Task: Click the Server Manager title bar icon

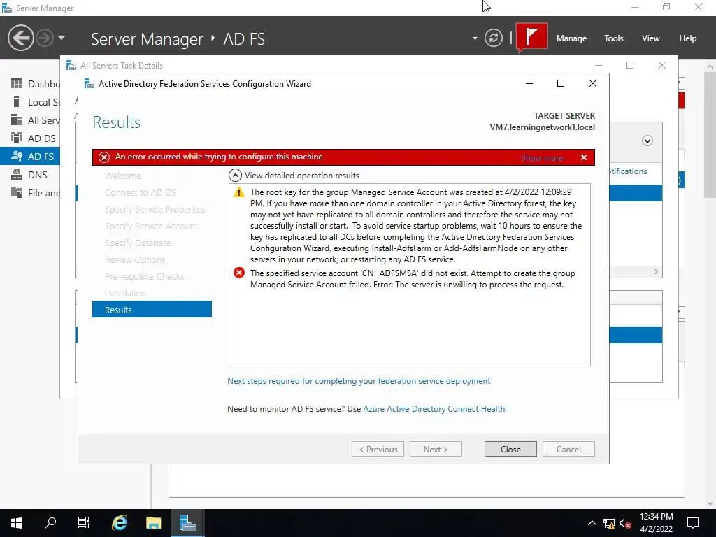Action: click(7, 8)
